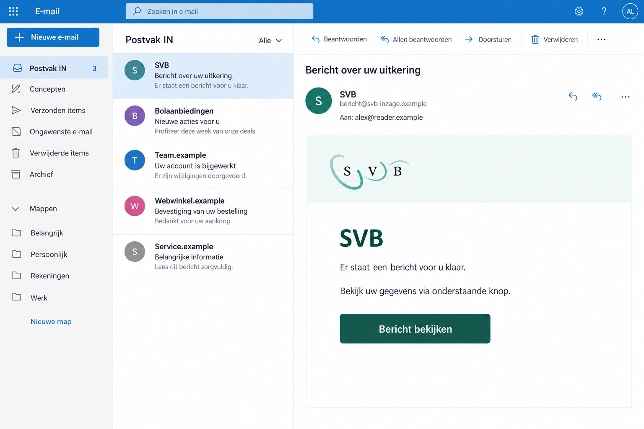Focus the Zoeken in e-mail search field

(x=219, y=11)
